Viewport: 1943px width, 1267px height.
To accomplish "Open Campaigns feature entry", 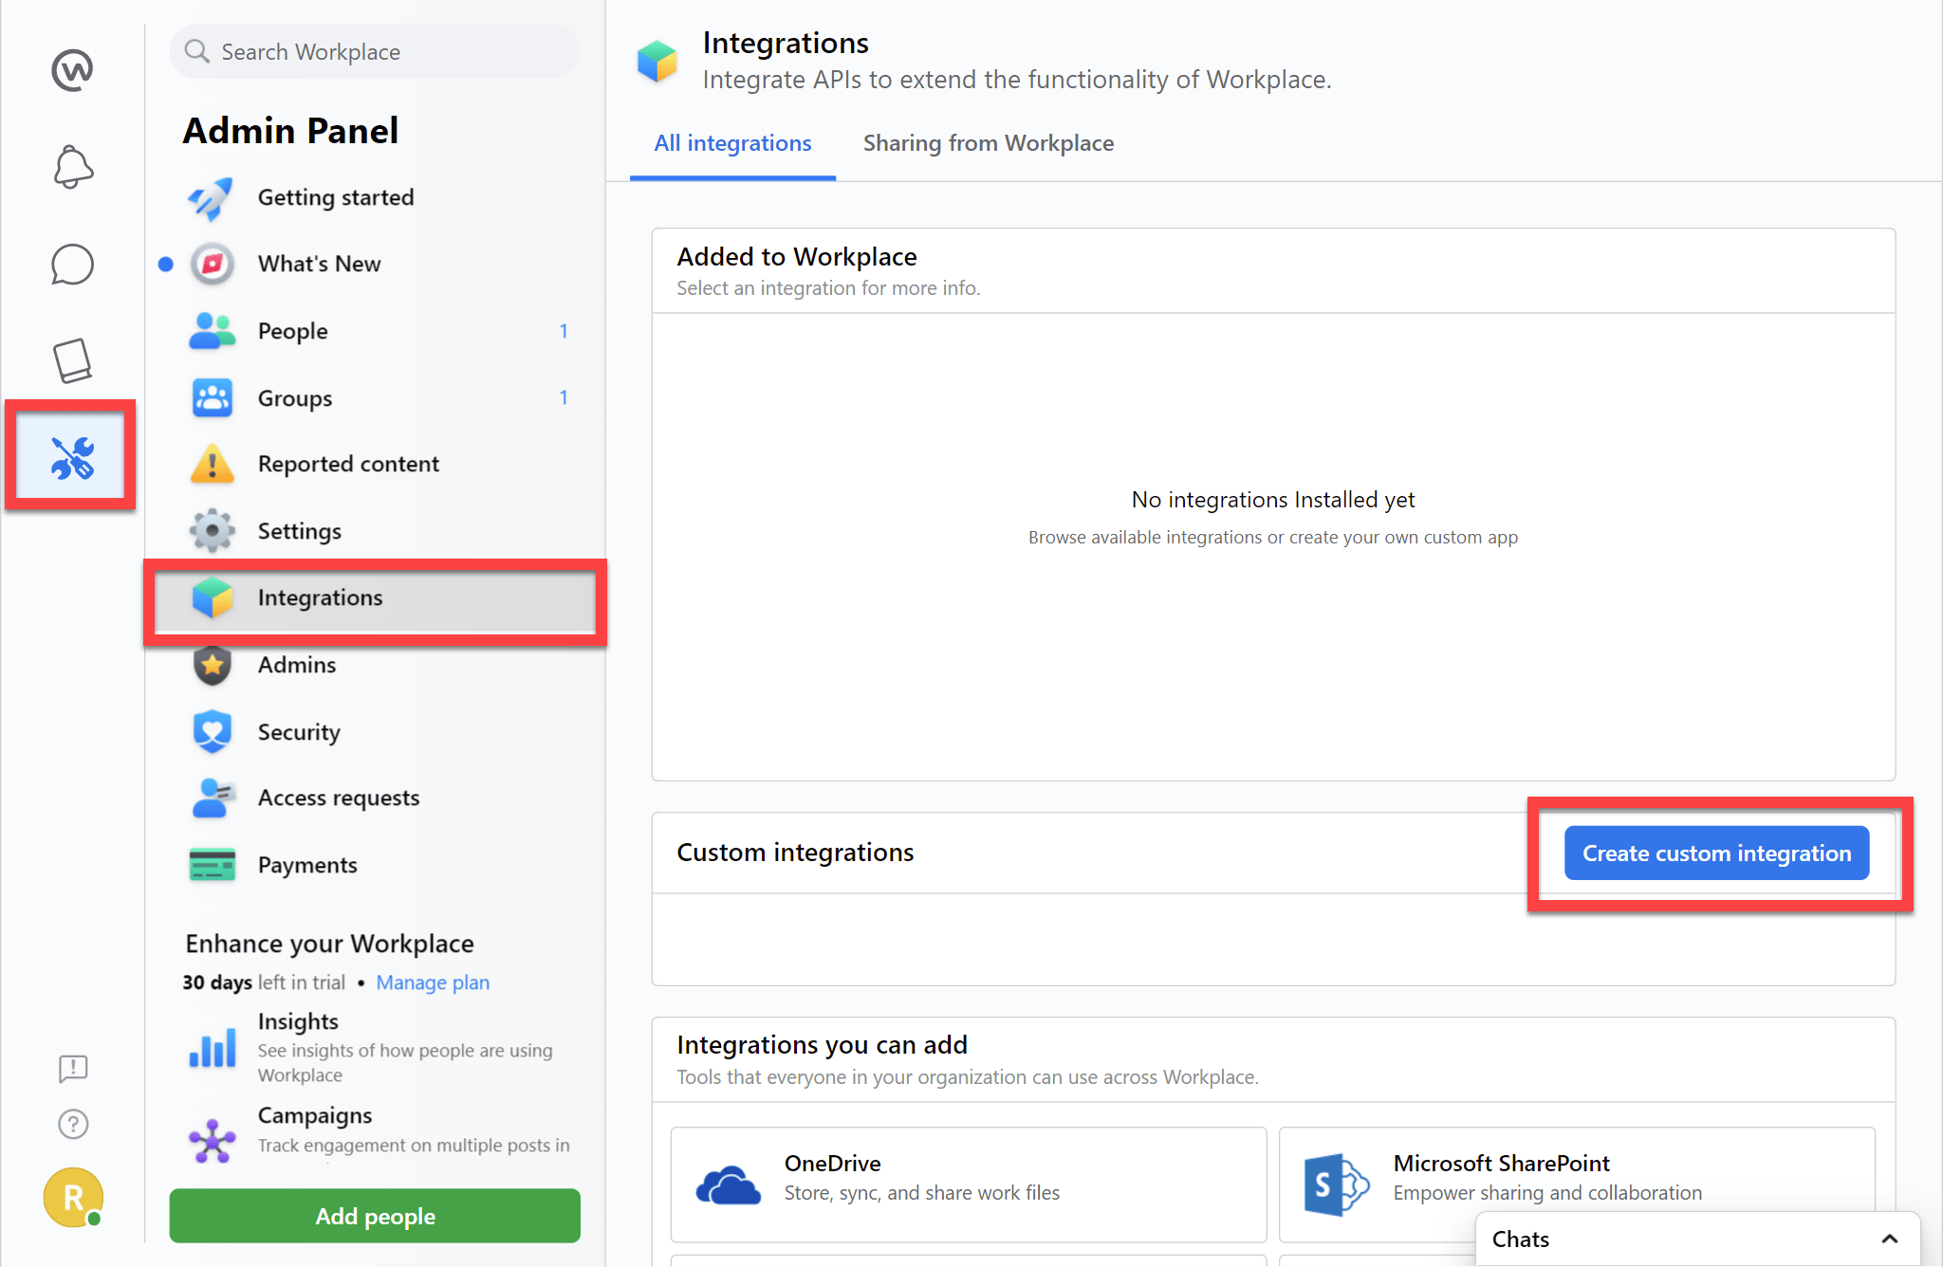I will point(376,1133).
